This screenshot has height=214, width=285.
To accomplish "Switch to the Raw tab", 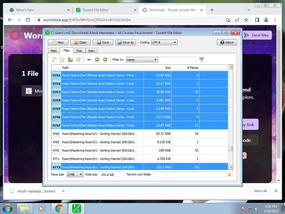I will pos(91,51).
